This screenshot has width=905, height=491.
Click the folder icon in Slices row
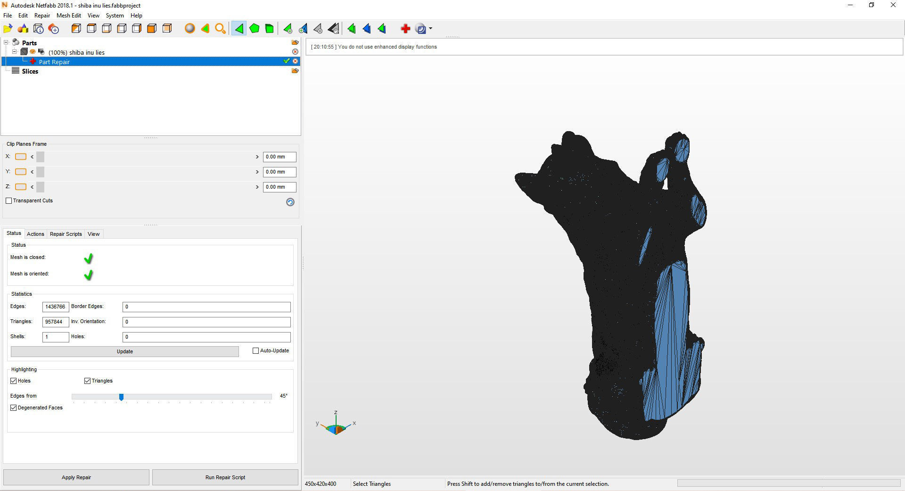coord(295,71)
